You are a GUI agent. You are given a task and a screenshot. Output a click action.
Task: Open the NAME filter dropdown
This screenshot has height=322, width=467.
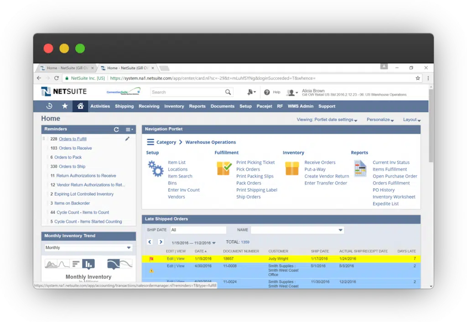[297, 230]
